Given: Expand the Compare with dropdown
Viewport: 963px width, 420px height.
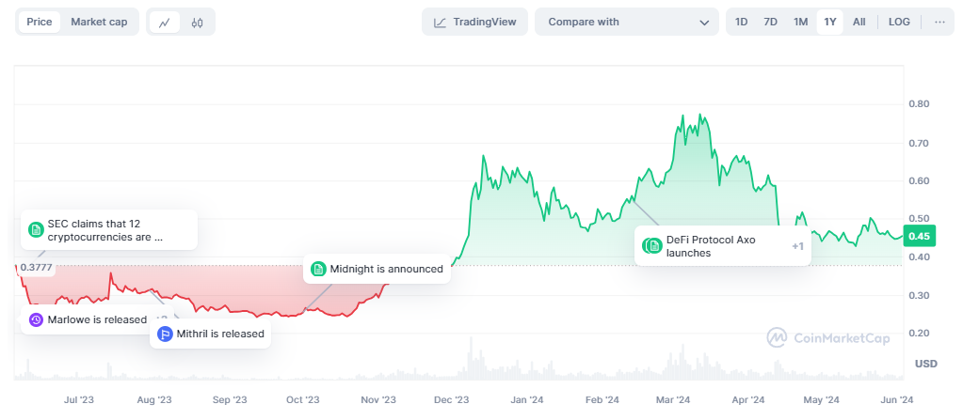Looking at the screenshot, I should [626, 22].
